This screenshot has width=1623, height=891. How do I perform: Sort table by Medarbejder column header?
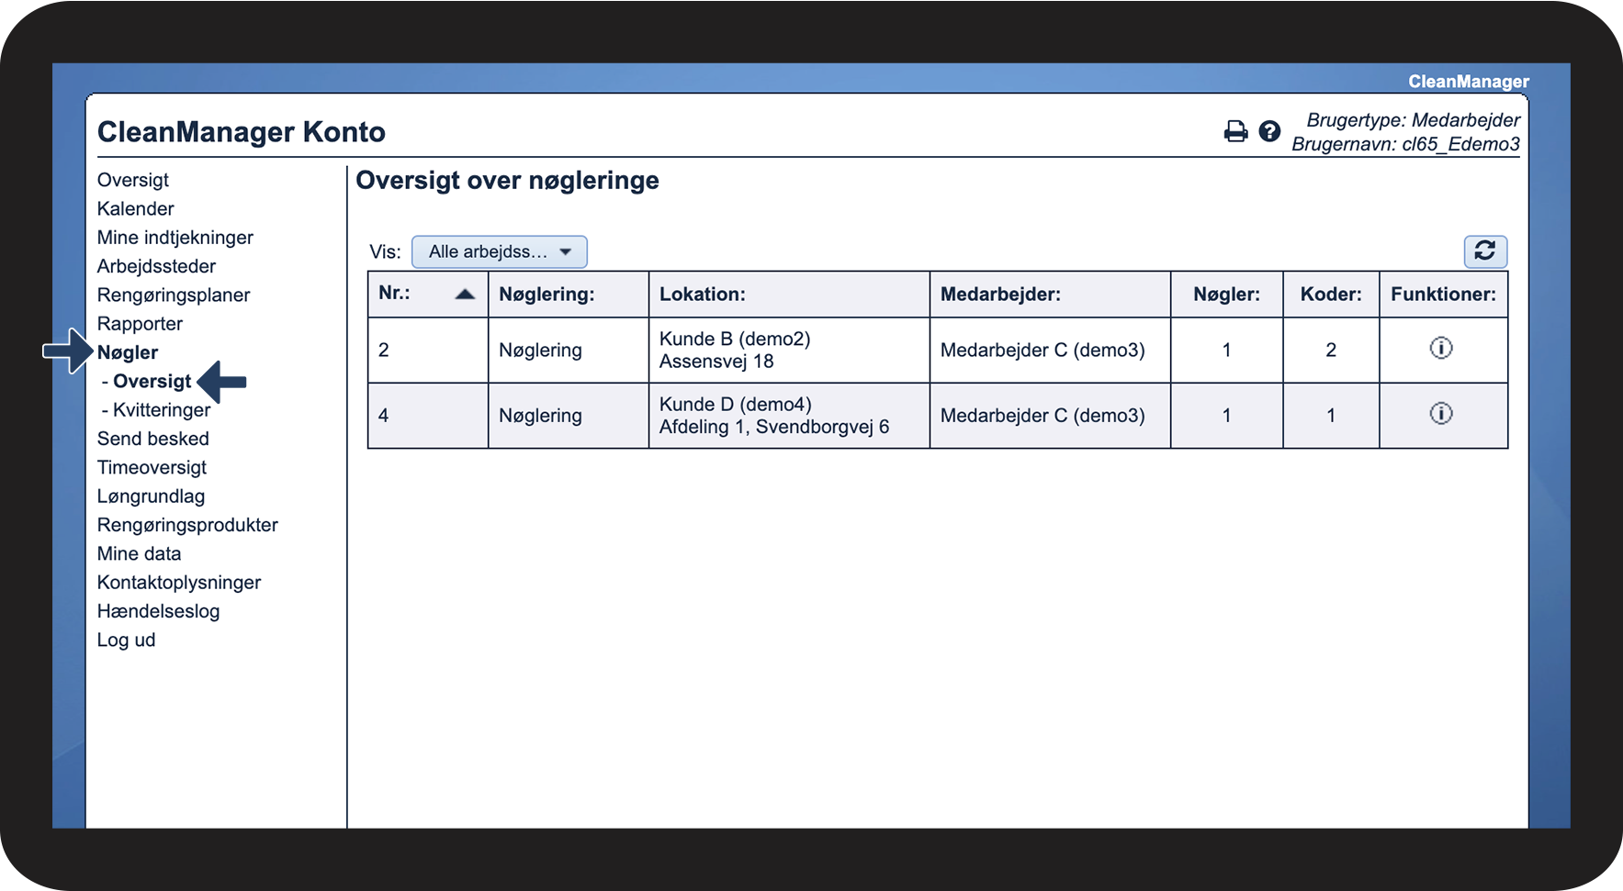(1000, 295)
